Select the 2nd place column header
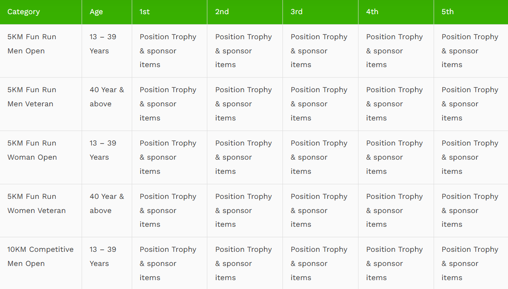Image resolution: width=508 pixels, height=289 pixels. tap(222, 12)
